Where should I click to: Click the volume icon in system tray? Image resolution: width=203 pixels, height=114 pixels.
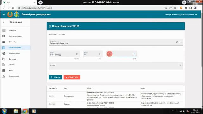tap(184, 111)
